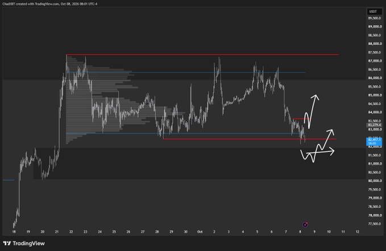Click the 81,000.0 price axis label
Image resolution: width=386 pixels, height=251 pixels.
[375, 164]
